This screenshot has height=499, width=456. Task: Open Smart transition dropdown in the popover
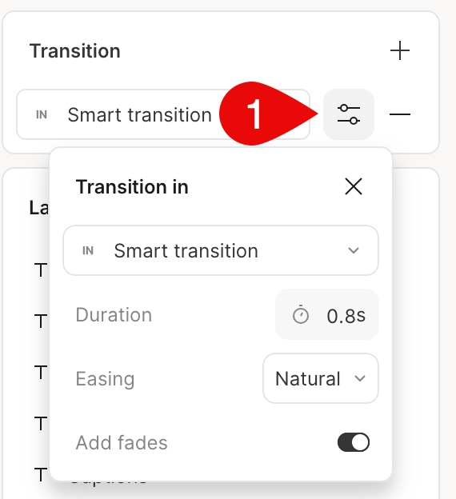coord(221,250)
